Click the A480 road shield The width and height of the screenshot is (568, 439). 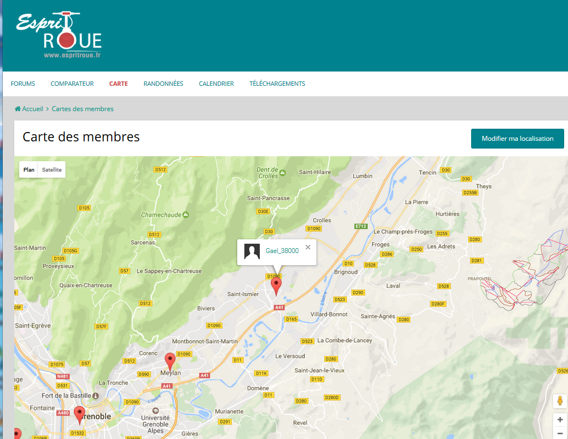coord(63,413)
